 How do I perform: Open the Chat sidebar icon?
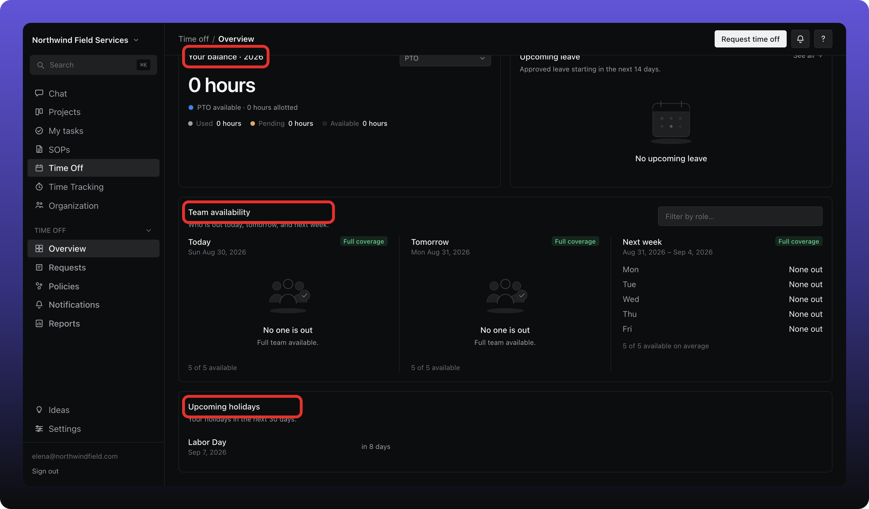point(39,93)
